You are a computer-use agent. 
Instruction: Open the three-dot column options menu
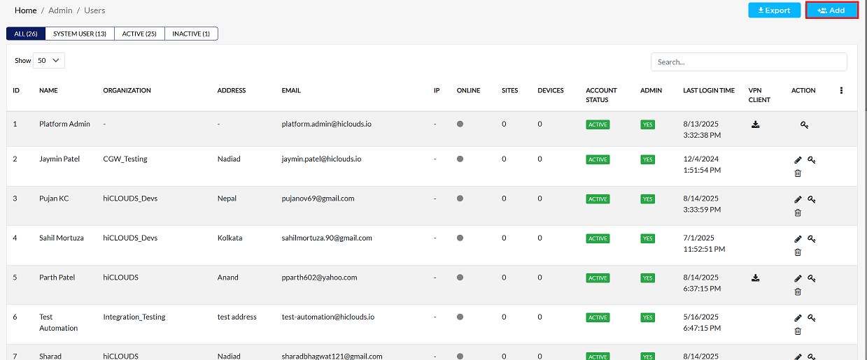(841, 90)
